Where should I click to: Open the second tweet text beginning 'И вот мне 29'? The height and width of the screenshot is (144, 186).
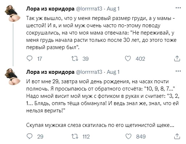[103, 103]
